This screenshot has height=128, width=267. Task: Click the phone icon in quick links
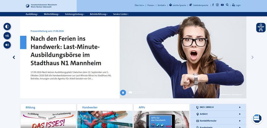pyautogui.click(x=197, y=108)
